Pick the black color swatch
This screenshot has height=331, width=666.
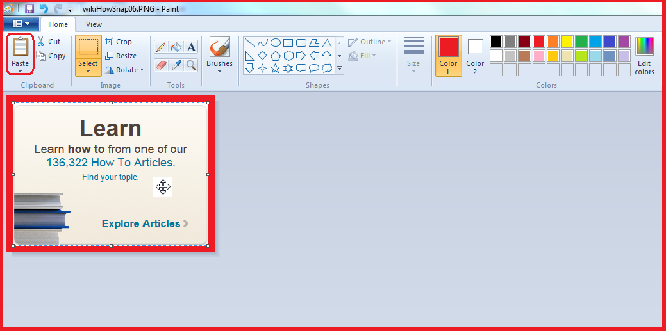click(x=496, y=42)
